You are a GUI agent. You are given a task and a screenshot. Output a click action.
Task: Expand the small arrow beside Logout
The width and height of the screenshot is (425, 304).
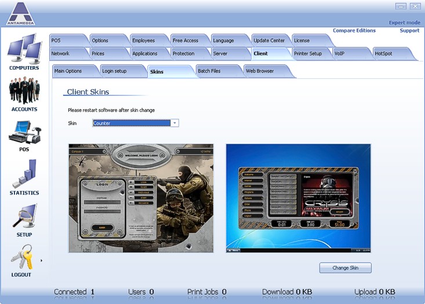tap(41, 260)
